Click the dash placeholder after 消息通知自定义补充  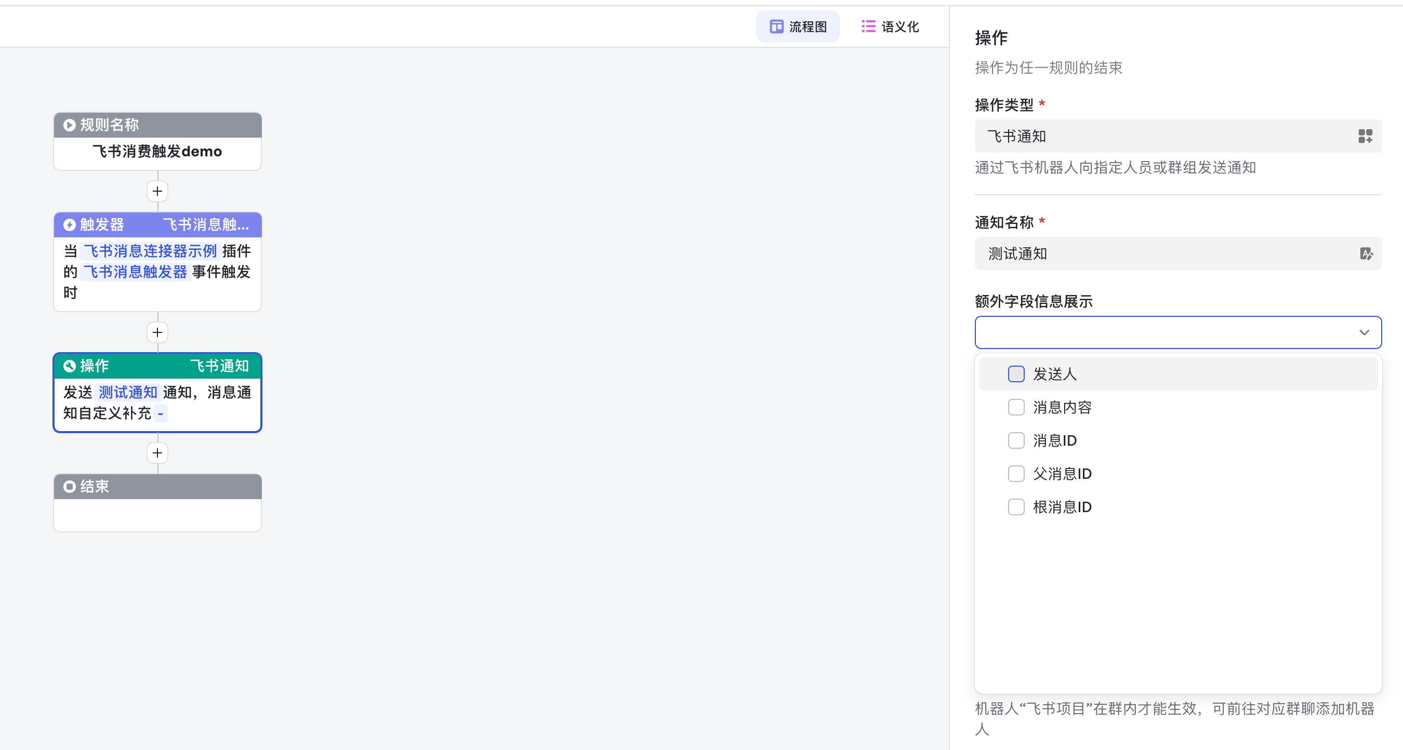pos(161,413)
